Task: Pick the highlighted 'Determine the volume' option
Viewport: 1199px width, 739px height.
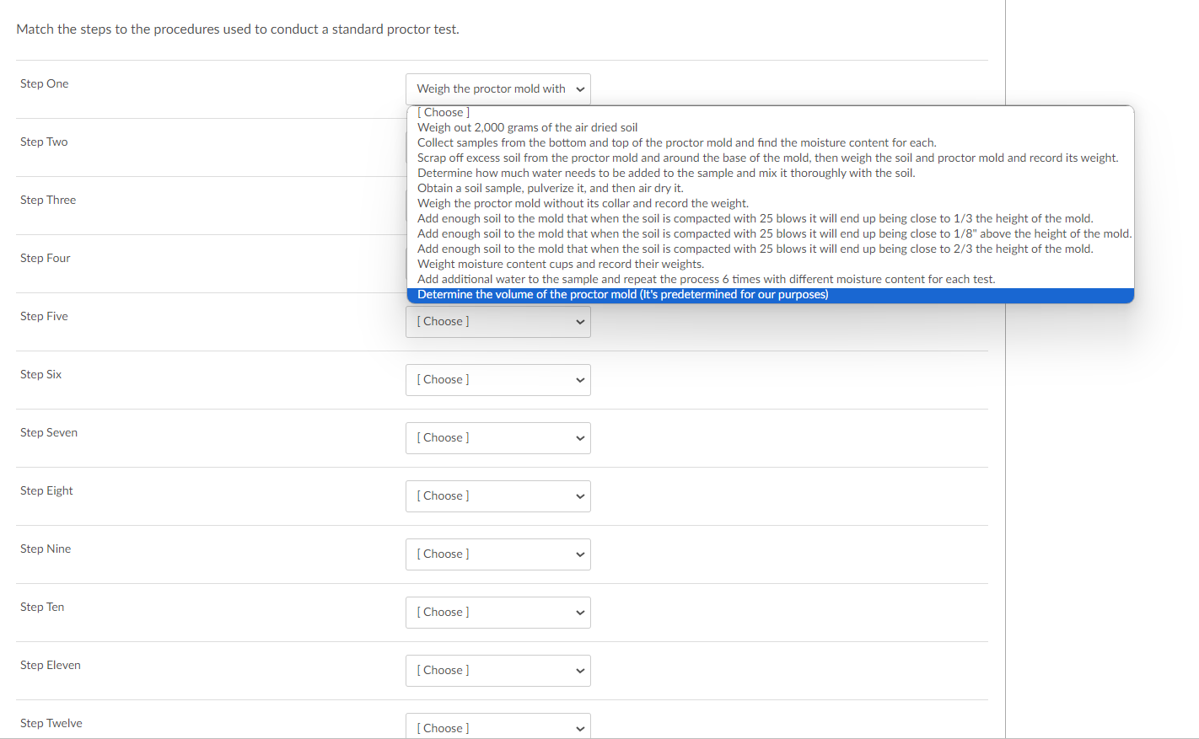Action: point(622,294)
